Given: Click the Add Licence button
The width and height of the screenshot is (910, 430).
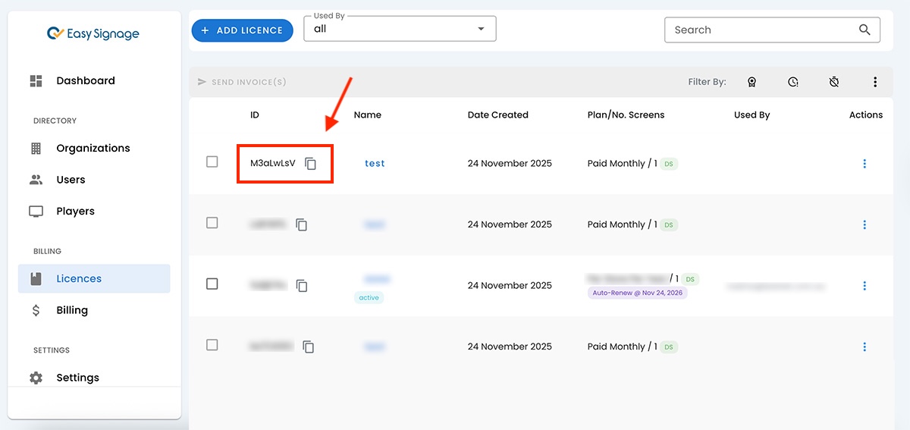Looking at the screenshot, I should 242,30.
